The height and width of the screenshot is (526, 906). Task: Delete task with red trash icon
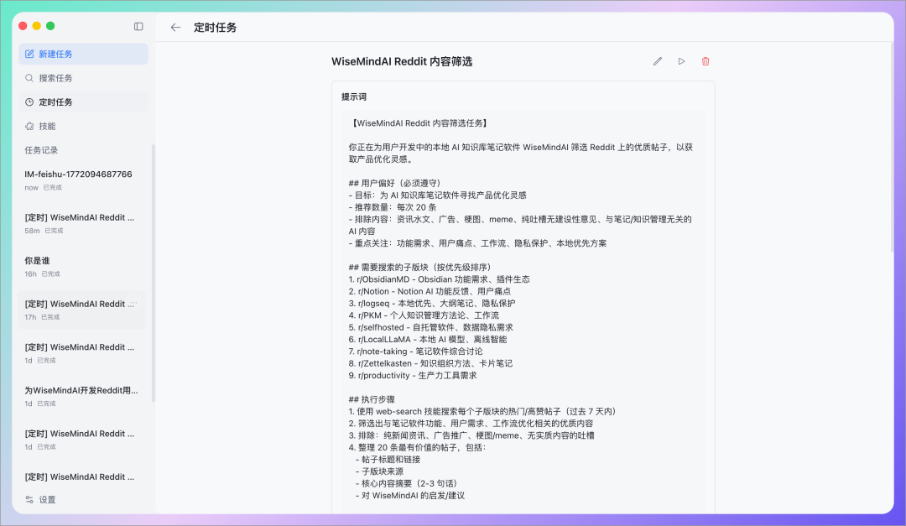pyautogui.click(x=706, y=61)
